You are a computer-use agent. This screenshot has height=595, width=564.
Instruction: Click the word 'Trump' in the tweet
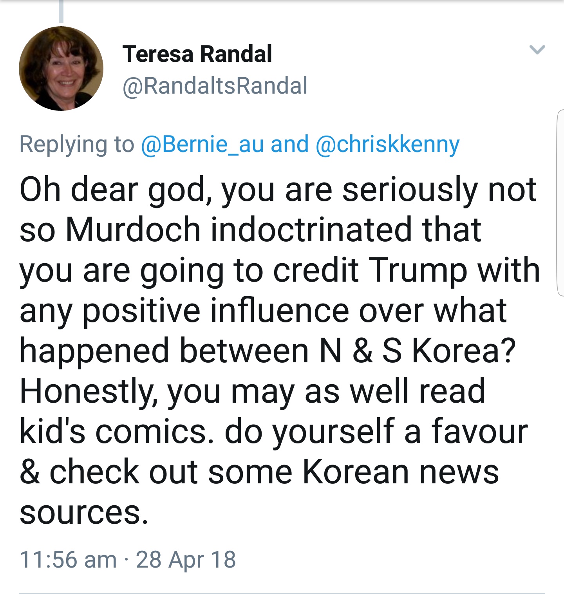pos(418,270)
